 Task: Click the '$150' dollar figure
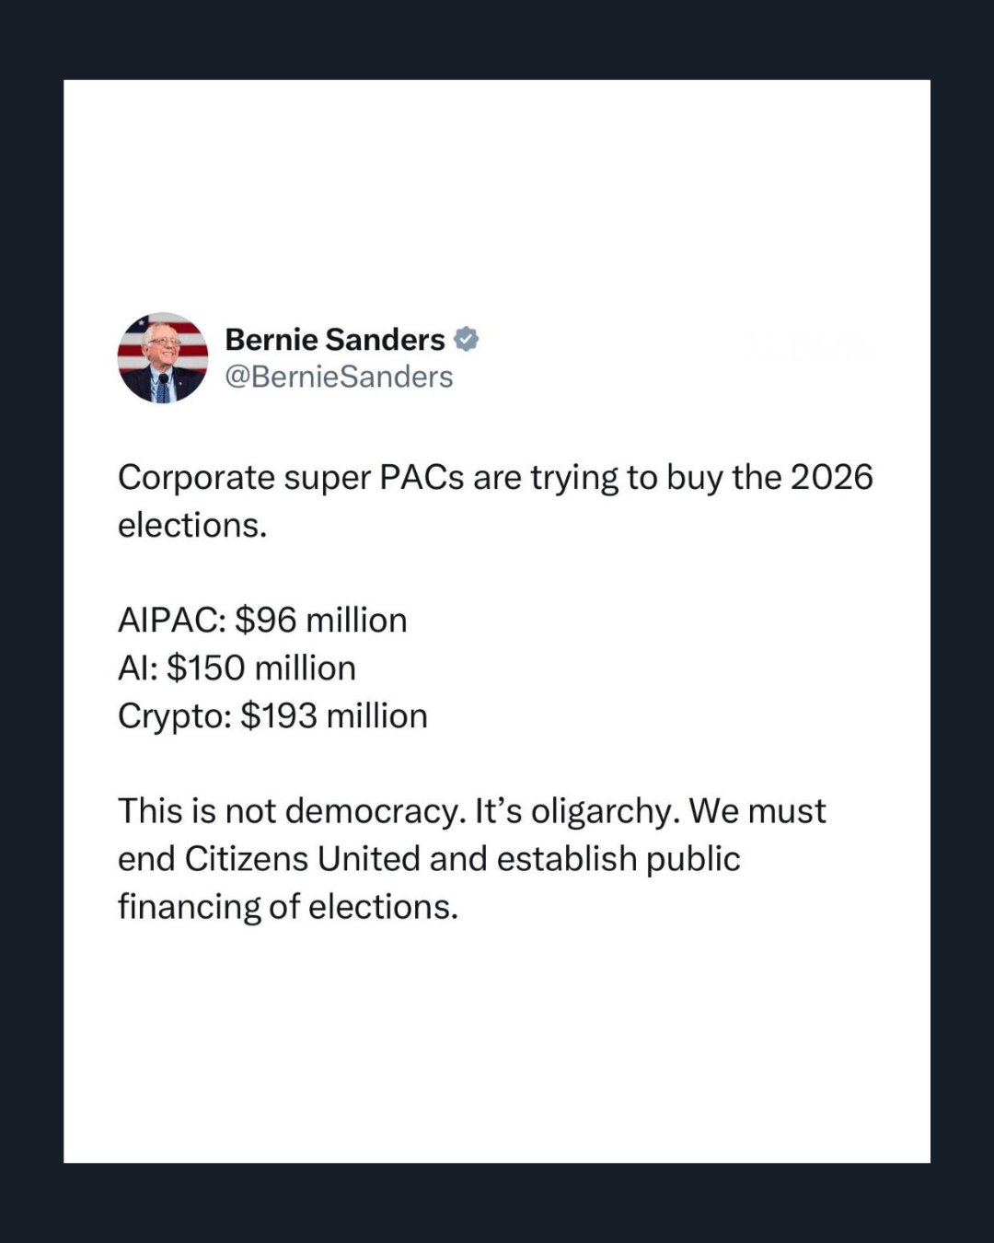205,668
